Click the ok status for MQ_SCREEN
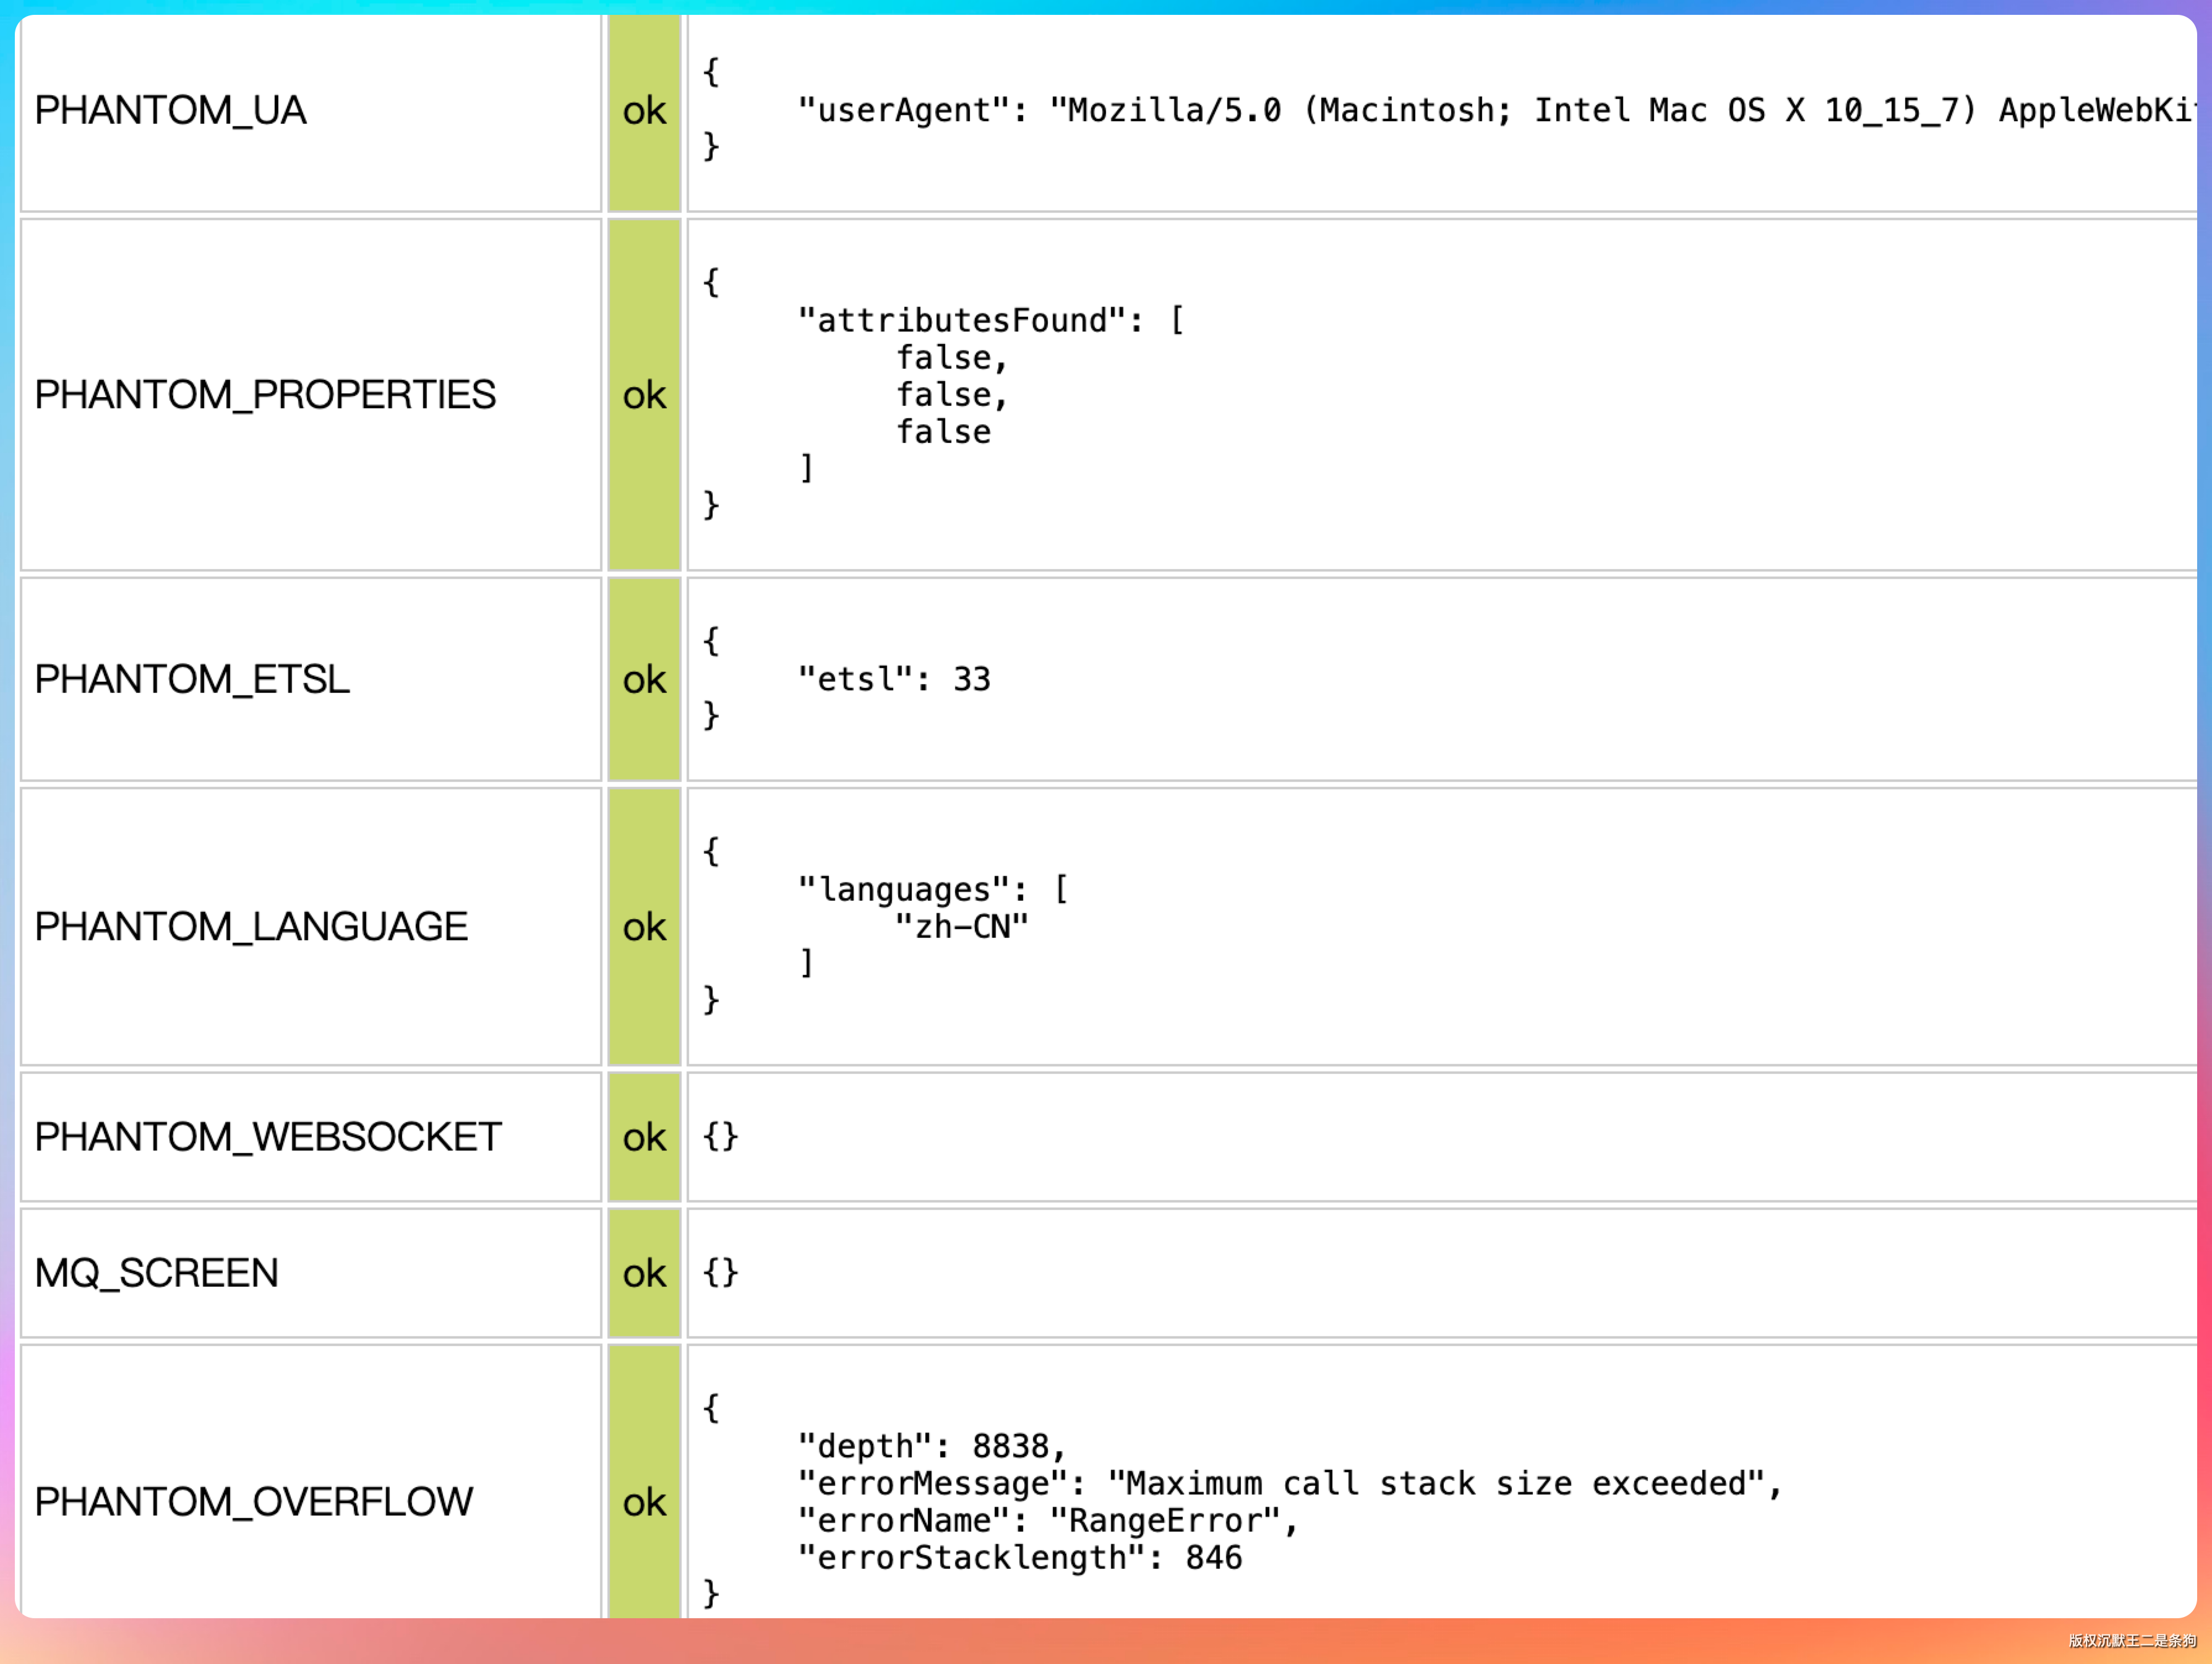This screenshot has height=1664, width=2212. [x=644, y=1274]
